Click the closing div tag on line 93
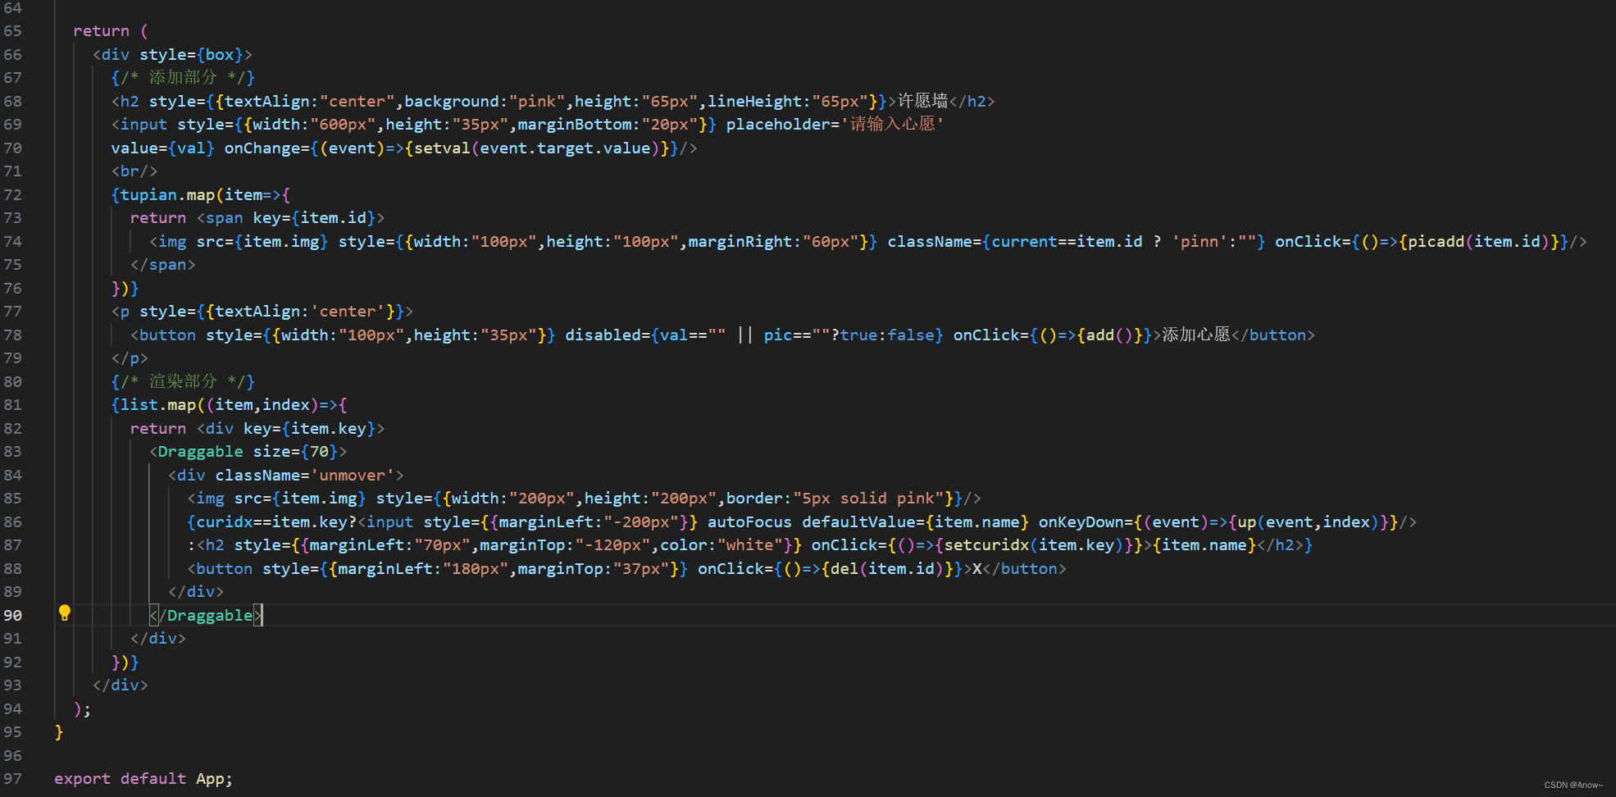Image resolution: width=1616 pixels, height=797 pixels. click(x=121, y=685)
